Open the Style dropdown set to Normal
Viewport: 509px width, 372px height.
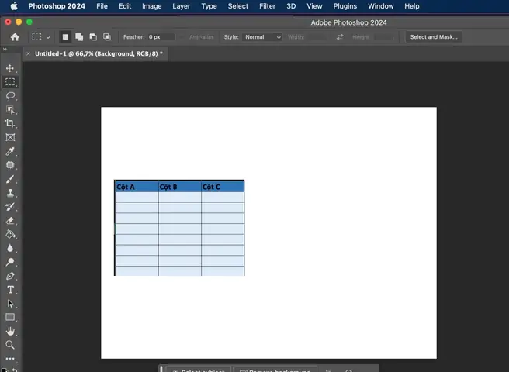(262, 37)
